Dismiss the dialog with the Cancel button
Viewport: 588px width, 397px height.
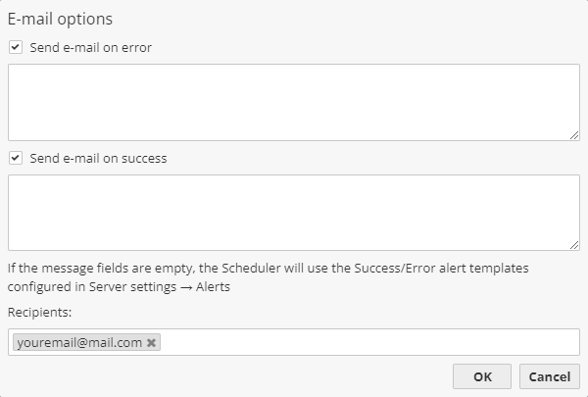point(550,376)
